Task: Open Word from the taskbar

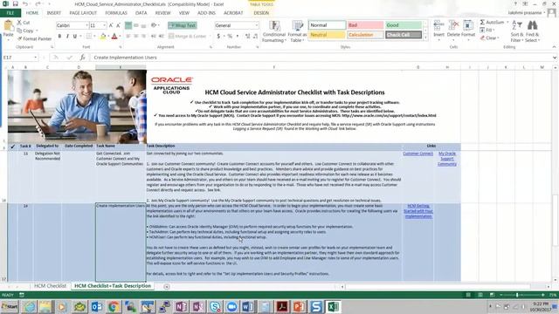Action: click(248, 306)
